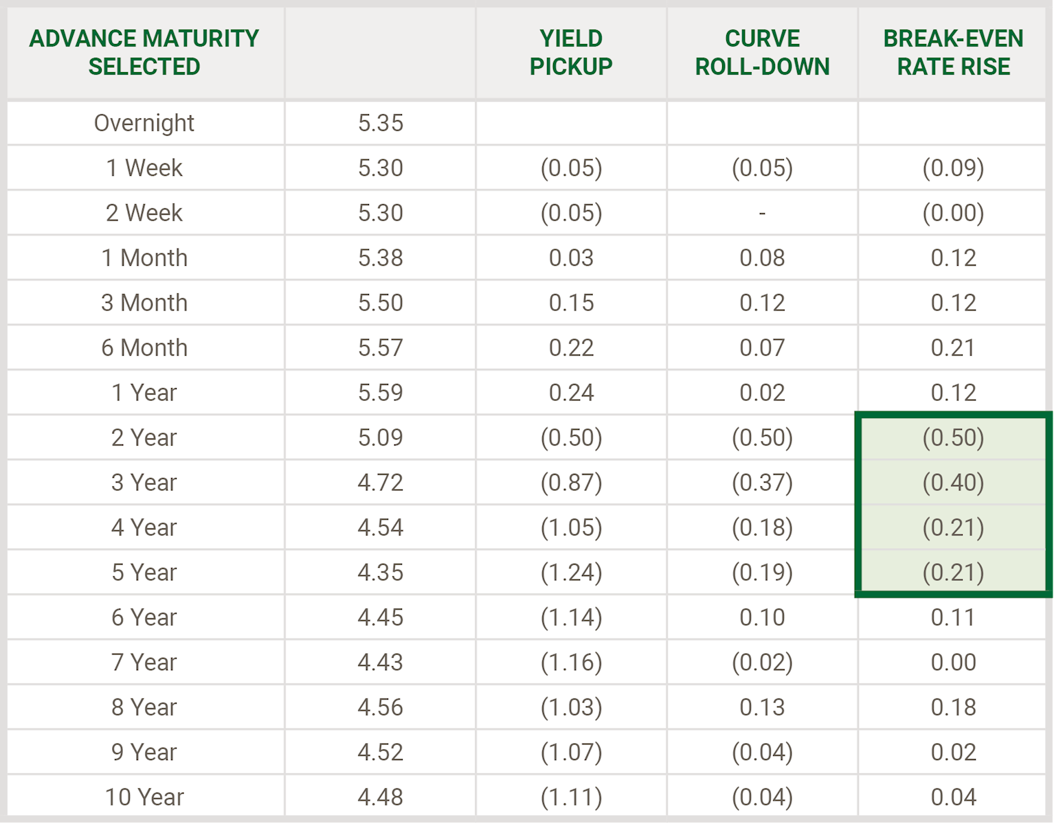The height and width of the screenshot is (824, 1054).
Task: Click the "CURVE ROLL-DOWN" column header
Action: point(762,52)
